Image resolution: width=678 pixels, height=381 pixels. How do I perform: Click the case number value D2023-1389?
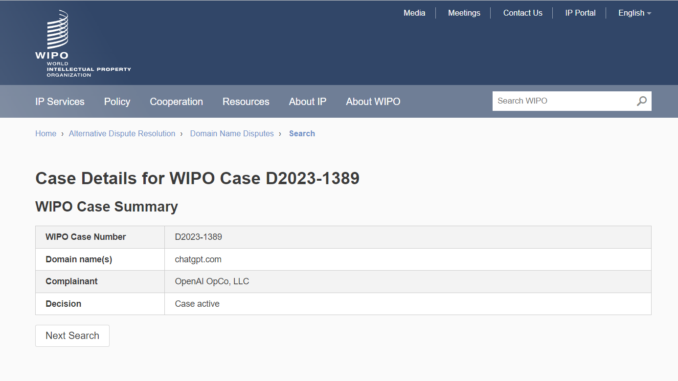click(x=198, y=237)
